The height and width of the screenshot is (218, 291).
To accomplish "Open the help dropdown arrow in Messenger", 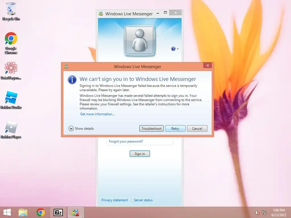I will click(x=178, y=49).
